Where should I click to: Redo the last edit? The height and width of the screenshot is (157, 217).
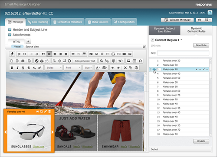click(118, 68)
